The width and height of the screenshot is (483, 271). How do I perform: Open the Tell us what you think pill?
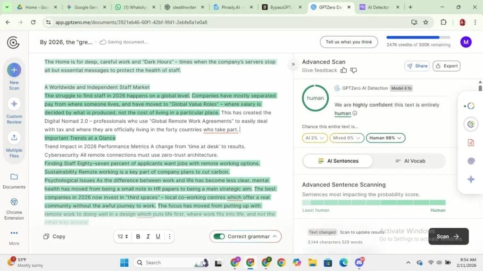click(x=349, y=42)
